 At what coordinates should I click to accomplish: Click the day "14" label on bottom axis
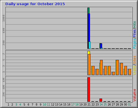tap(61, 104)
